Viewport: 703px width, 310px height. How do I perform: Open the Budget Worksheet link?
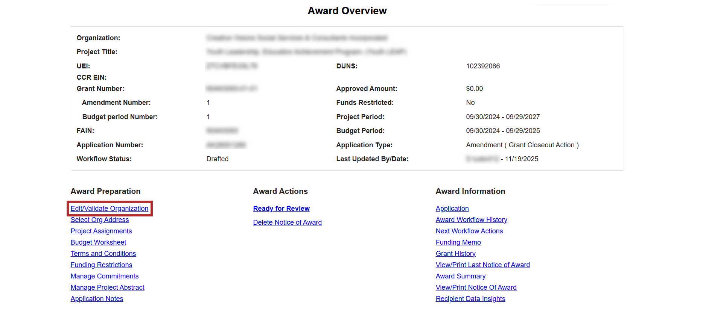click(x=98, y=242)
